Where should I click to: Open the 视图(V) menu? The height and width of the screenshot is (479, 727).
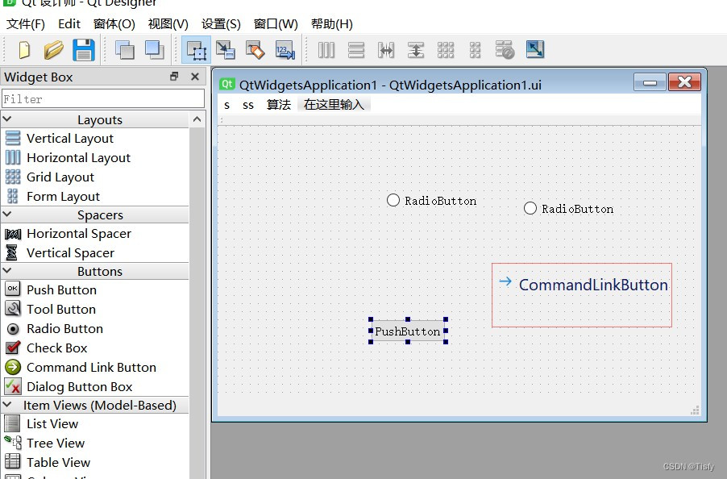click(x=168, y=23)
